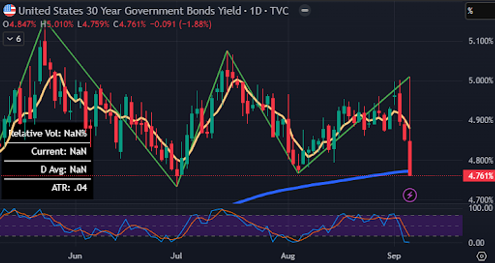Viewport: 495px width, 263px height.
Task: Click the Jul date axis label
Action: click(x=177, y=256)
